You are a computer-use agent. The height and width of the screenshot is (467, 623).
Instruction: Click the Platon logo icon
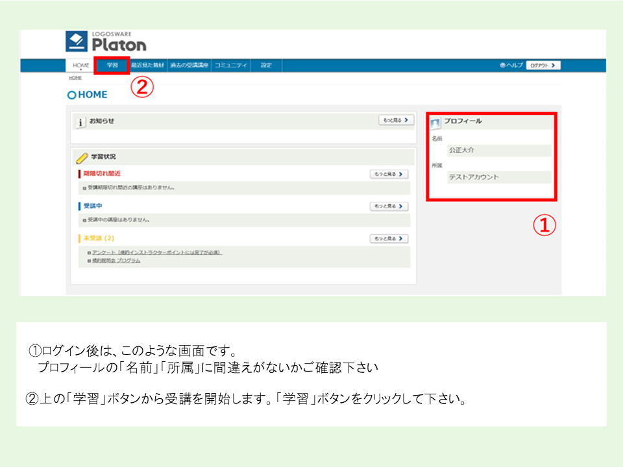[x=77, y=42]
